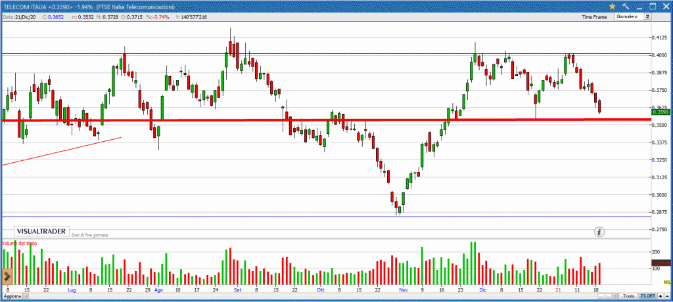Add chart to favorites with star icon

[612, 6]
